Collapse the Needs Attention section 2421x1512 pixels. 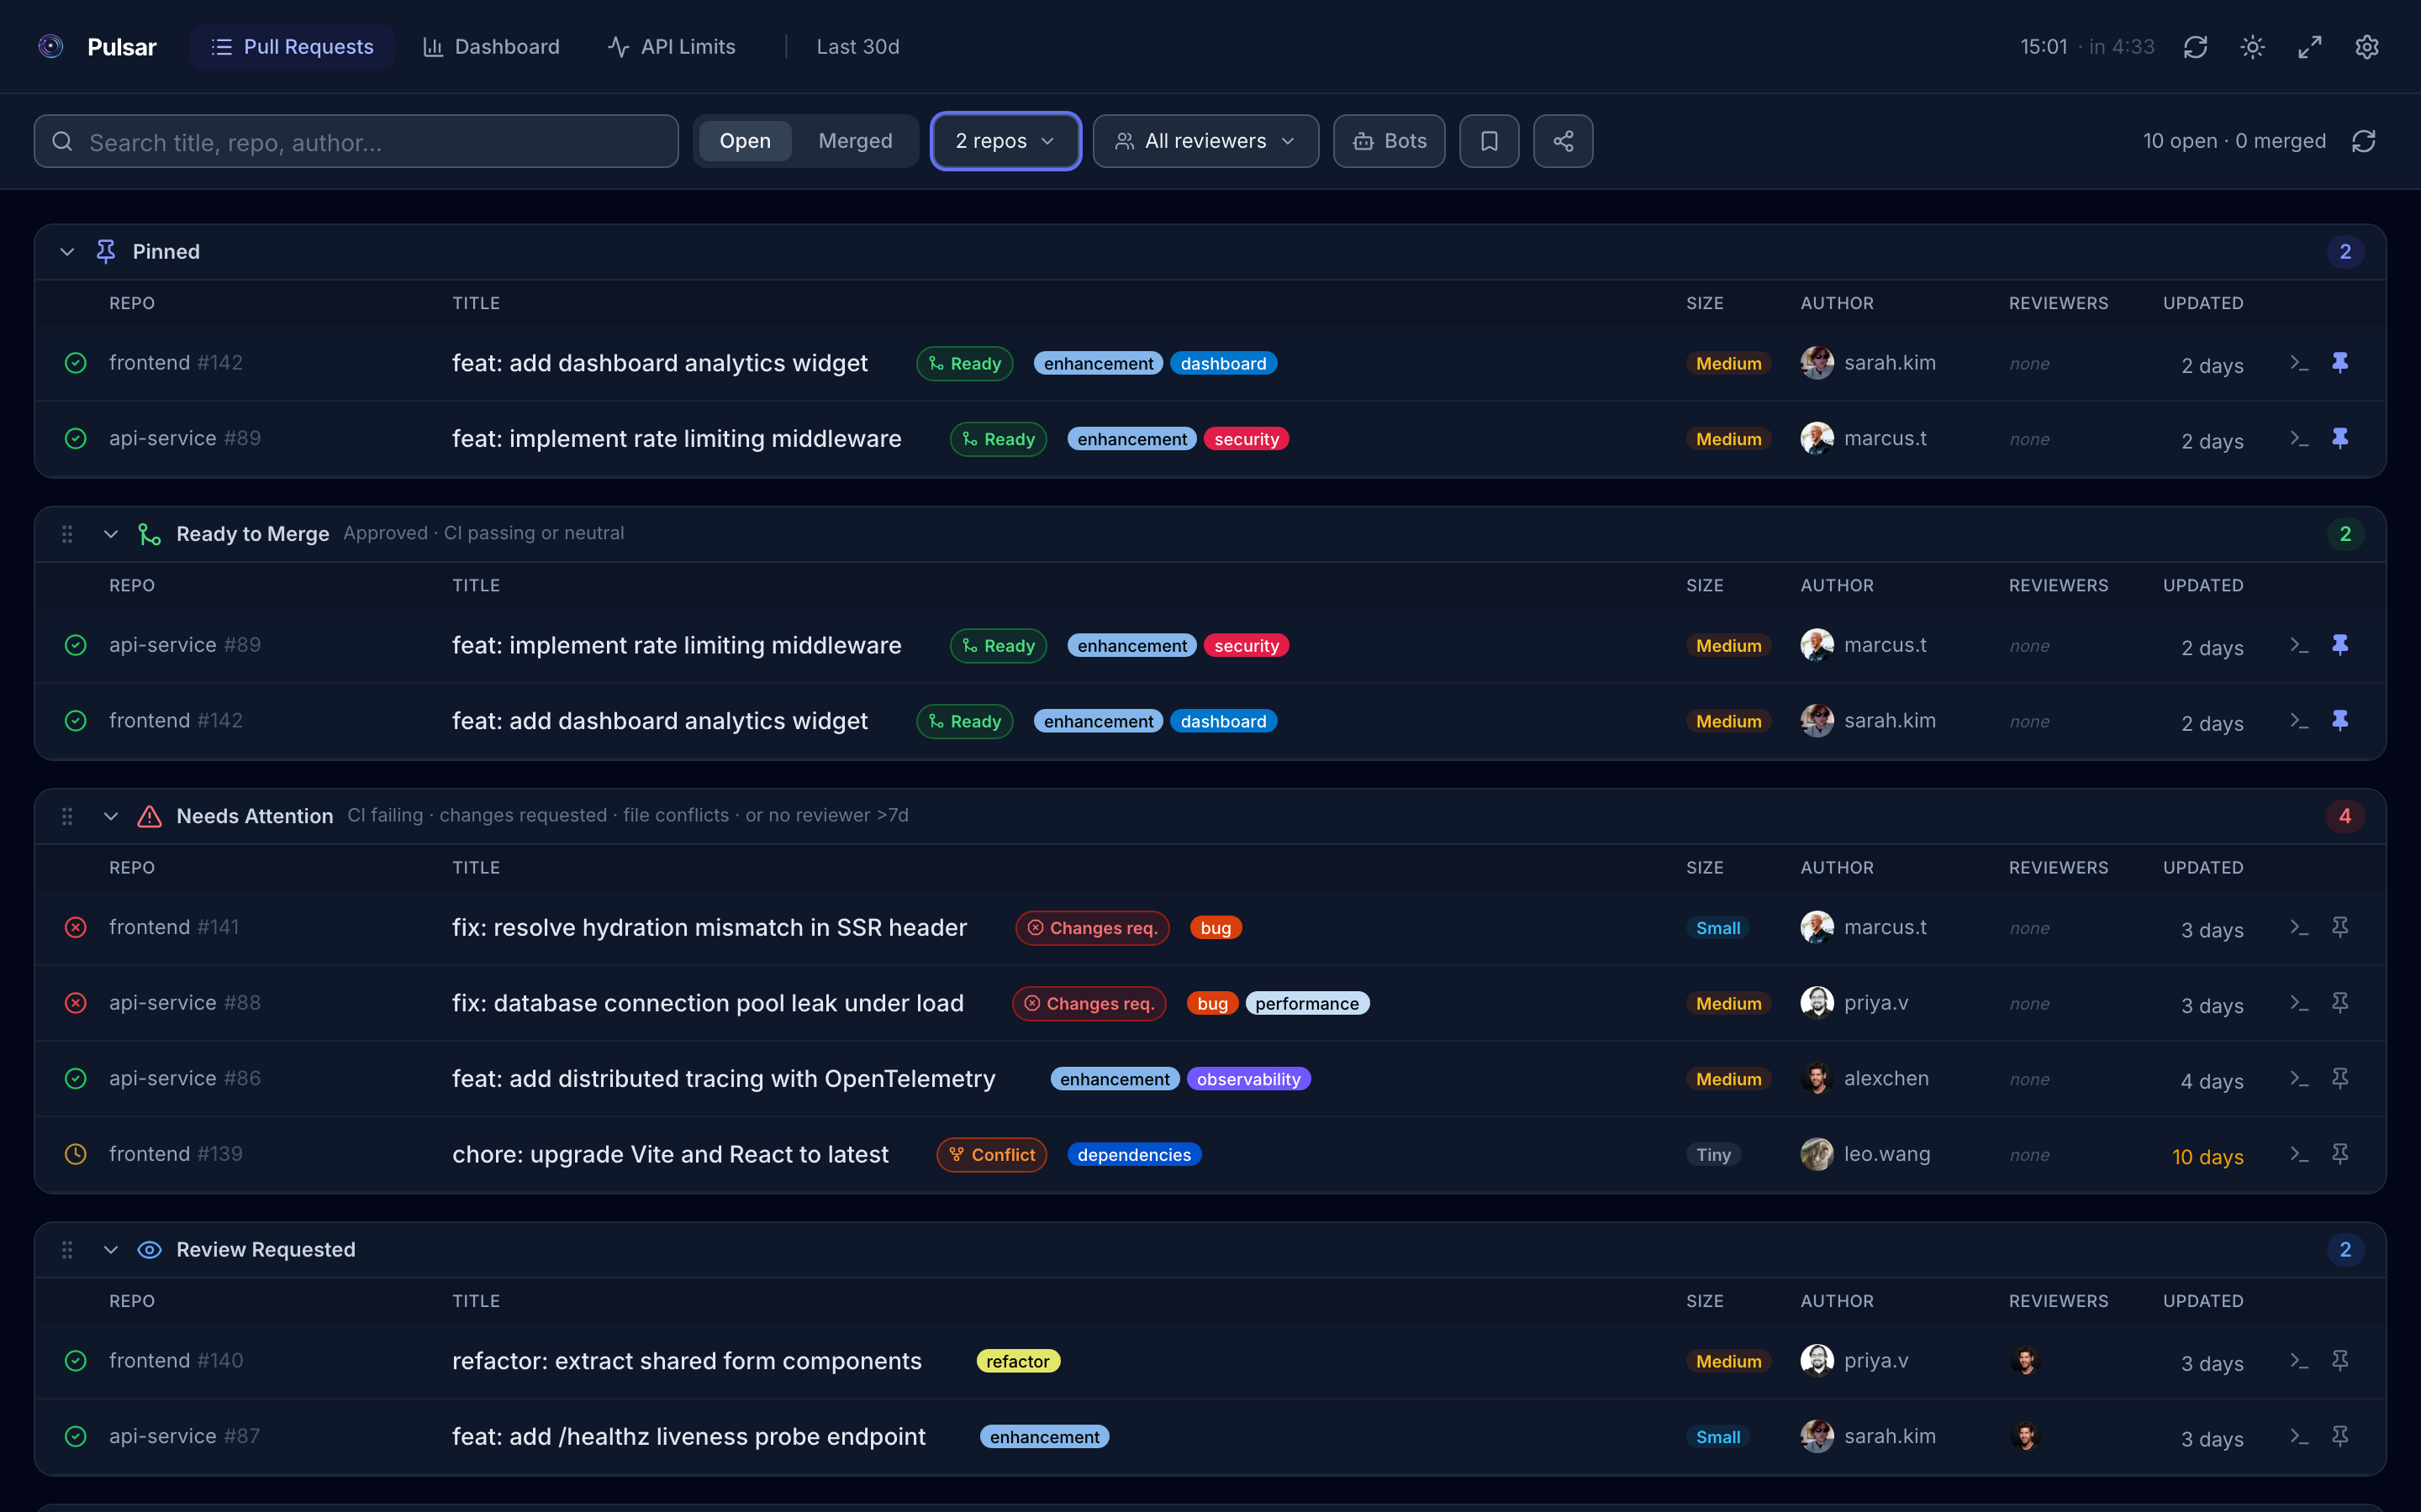pyautogui.click(x=111, y=816)
